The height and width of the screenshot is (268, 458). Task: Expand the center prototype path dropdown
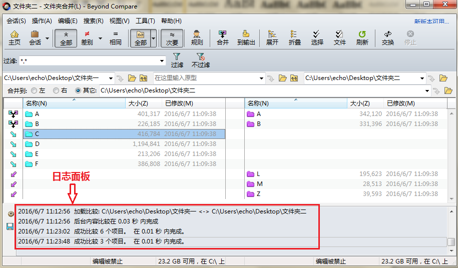[261, 78]
